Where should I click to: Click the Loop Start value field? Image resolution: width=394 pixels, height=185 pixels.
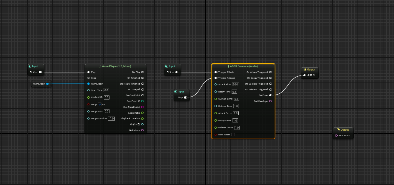point(107,111)
